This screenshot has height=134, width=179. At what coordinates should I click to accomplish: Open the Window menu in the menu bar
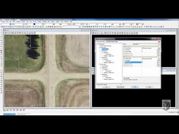click(66, 22)
